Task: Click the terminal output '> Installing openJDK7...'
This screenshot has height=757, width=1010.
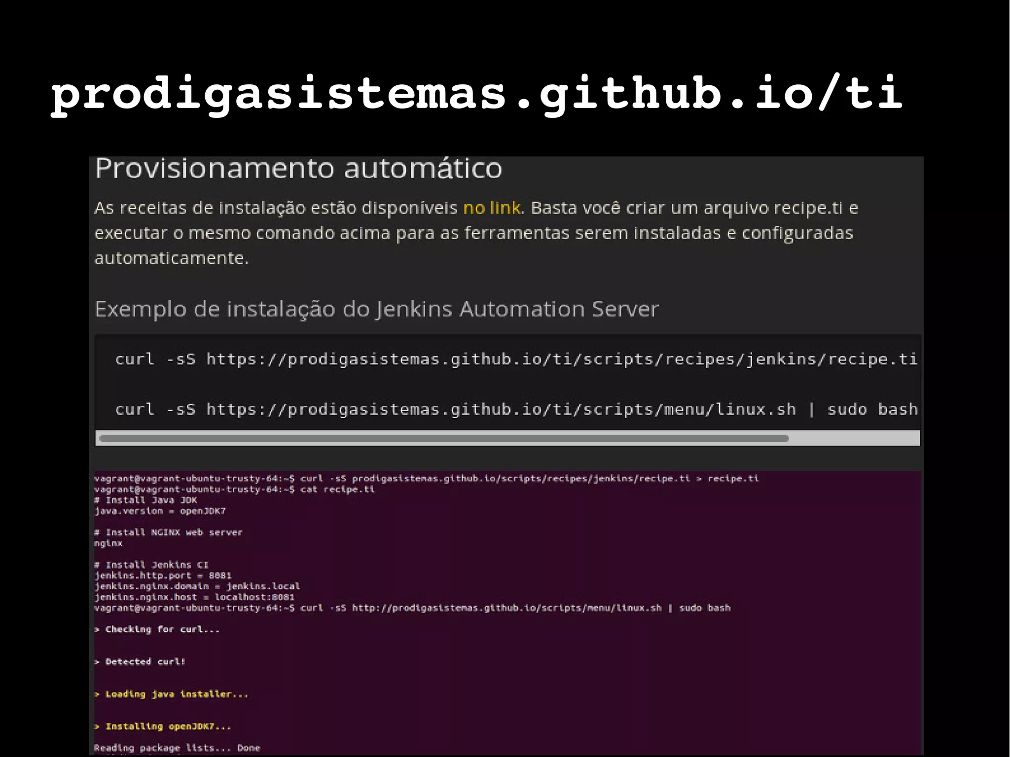Action: (163, 726)
